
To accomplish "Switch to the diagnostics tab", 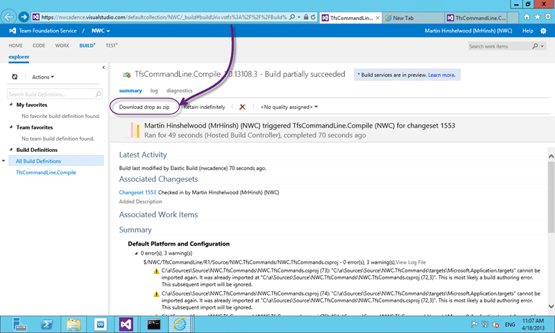I will click(180, 91).
